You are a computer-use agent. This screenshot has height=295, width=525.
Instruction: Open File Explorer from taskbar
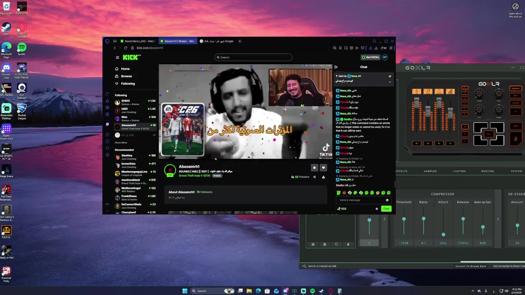click(249, 291)
